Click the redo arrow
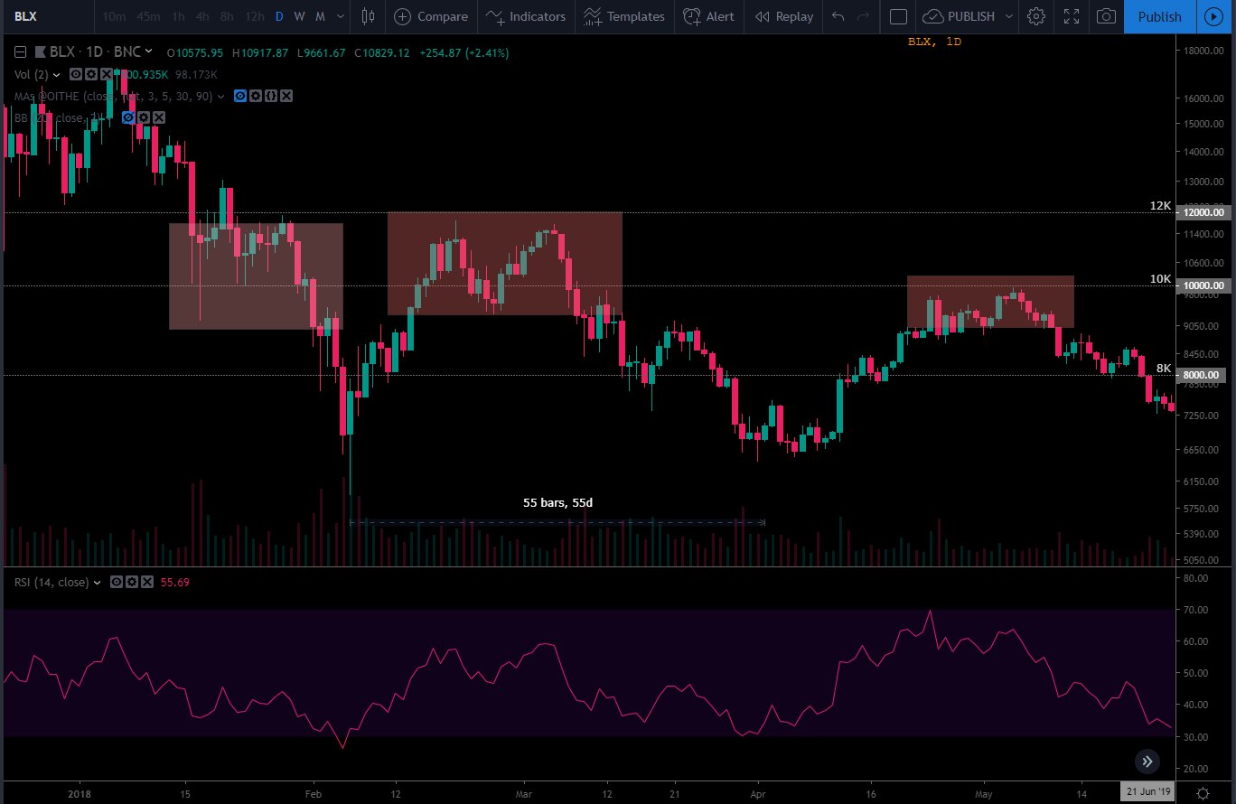1236x804 pixels. (863, 16)
